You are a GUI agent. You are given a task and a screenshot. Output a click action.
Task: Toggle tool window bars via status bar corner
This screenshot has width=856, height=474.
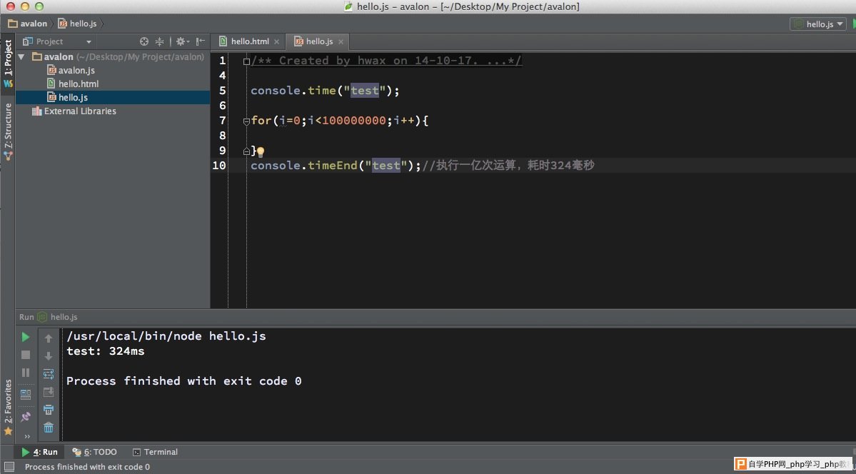tap(9, 466)
